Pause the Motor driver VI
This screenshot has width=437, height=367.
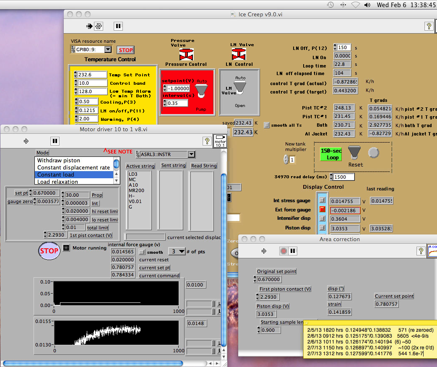[55, 141]
